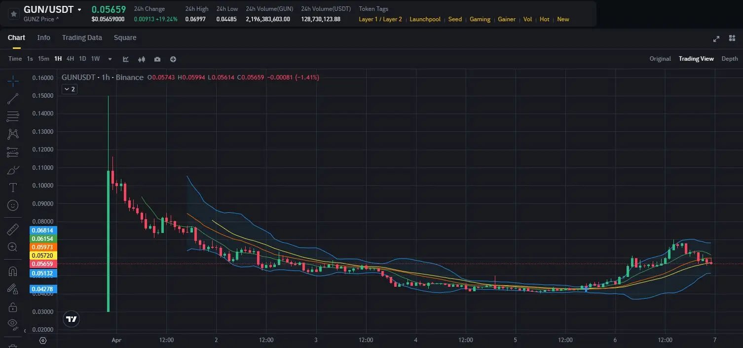Click the red 0.05659 current price label
The height and width of the screenshot is (348, 743).
coord(44,264)
